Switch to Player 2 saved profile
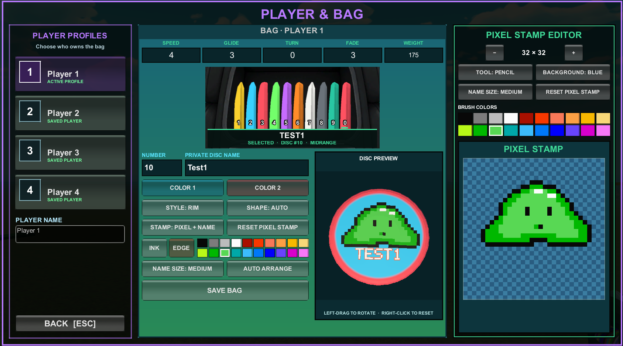The height and width of the screenshot is (346, 623). tap(70, 113)
